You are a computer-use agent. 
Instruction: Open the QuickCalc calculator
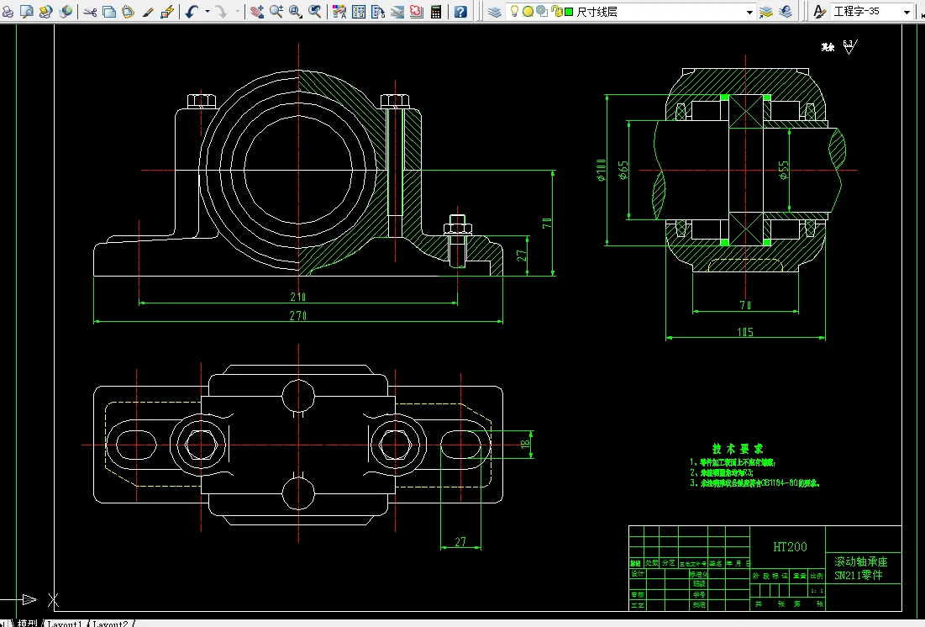click(436, 12)
